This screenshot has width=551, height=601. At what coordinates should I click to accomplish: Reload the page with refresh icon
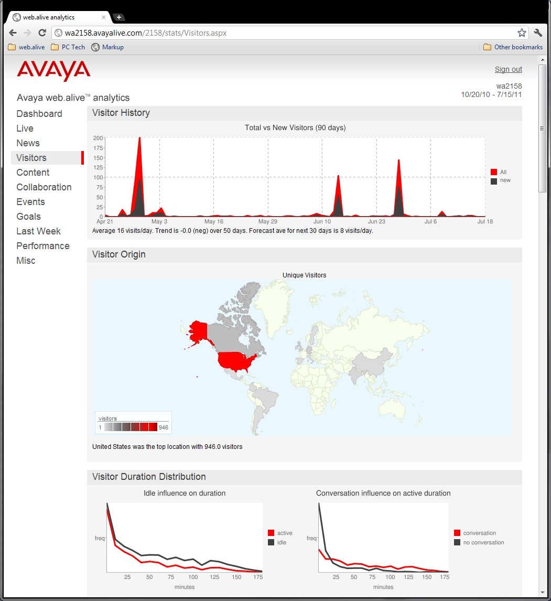click(x=42, y=33)
